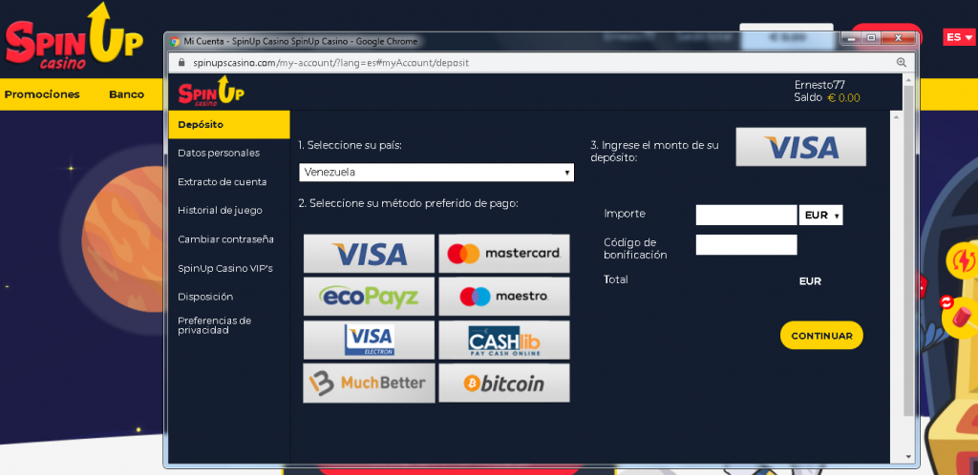Close the Mi Cuenta popup window
Screen dimensions: 978x475
tap(898, 38)
